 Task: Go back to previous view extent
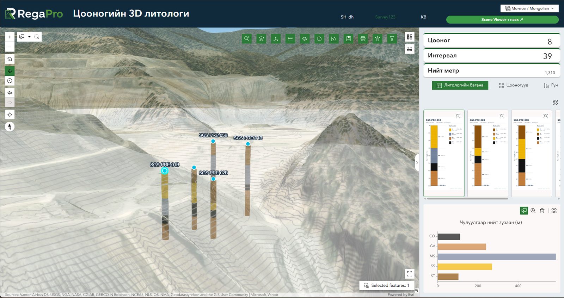click(x=10, y=93)
